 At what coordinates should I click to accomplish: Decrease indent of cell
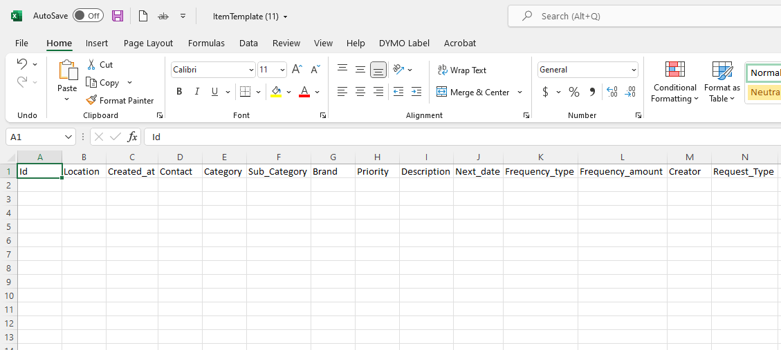click(398, 92)
